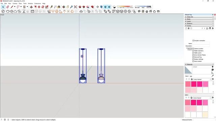Click the Default material preview thumbnail

[188, 70]
